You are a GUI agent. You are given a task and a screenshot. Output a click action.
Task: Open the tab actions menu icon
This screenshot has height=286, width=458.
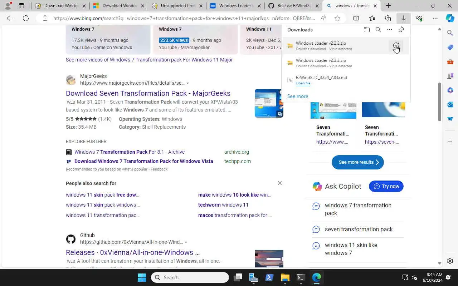pos(21,6)
